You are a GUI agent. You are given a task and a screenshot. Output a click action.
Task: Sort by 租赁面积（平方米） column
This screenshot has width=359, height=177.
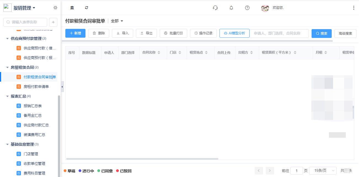[x=295, y=52]
